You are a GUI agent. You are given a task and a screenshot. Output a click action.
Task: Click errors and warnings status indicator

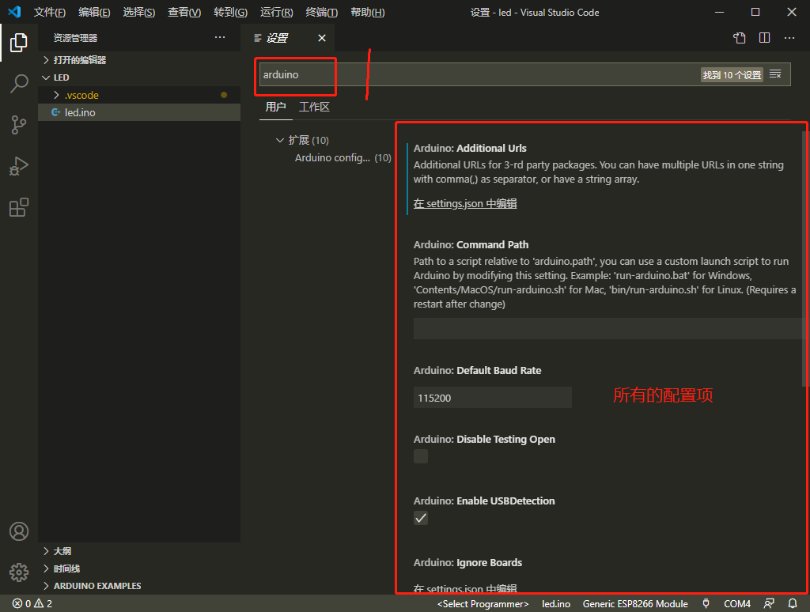32,603
